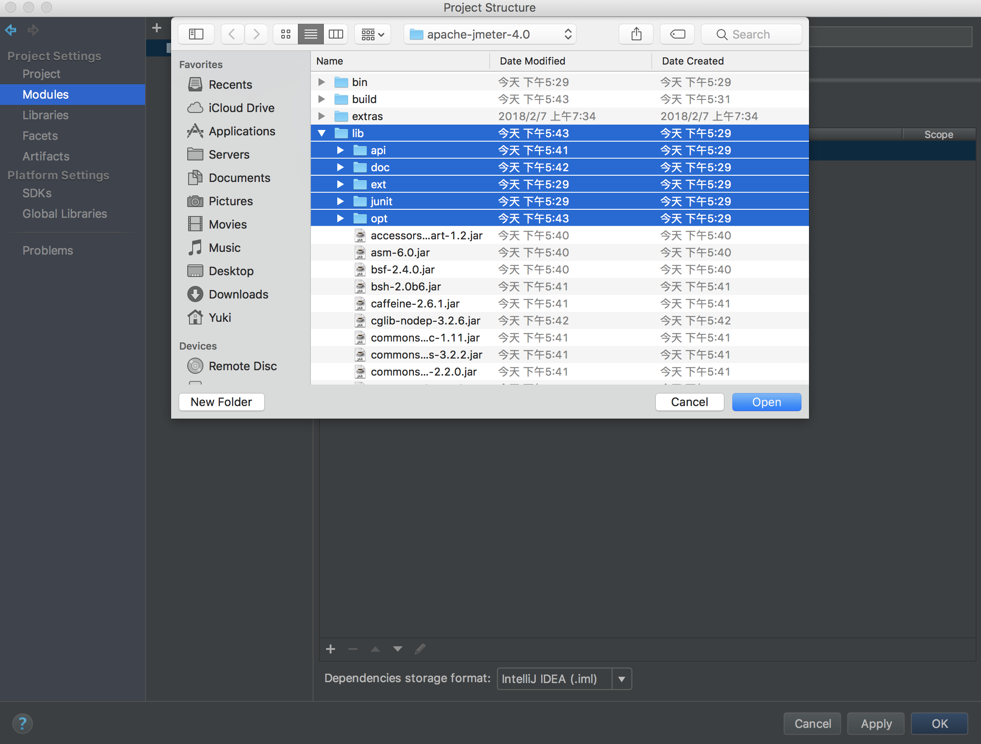Open the help question mark button

[x=22, y=723]
